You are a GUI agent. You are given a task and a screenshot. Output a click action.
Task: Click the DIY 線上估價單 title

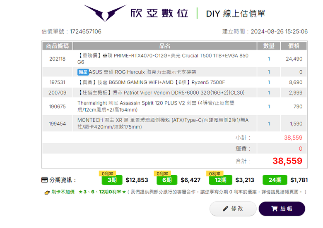click(236, 14)
